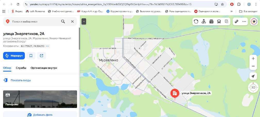
Task: Zoom in with the plus button
Action: (253, 59)
